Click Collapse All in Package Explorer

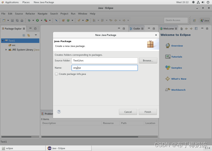pyautogui.click(x=24, y=35)
